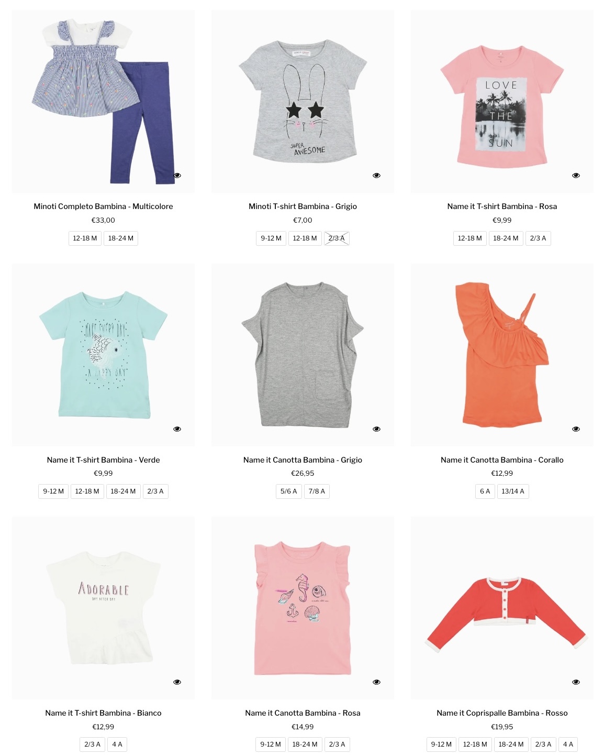Select size 12-18 M for Minoti Completo
This screenshot has width=604, height=756.
(85, 238)
